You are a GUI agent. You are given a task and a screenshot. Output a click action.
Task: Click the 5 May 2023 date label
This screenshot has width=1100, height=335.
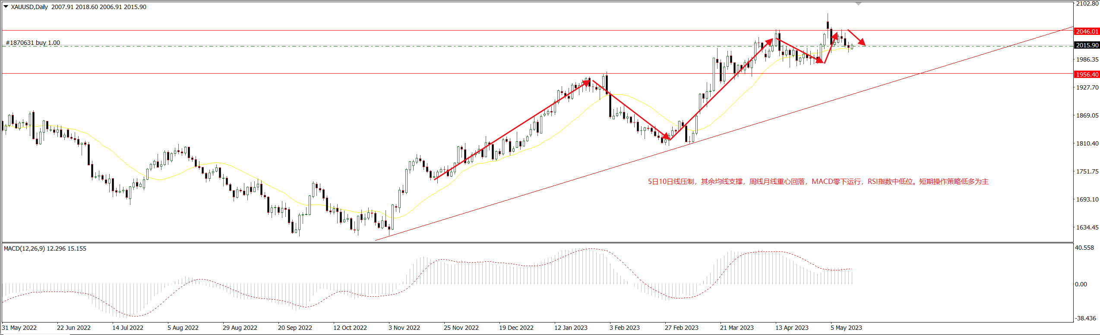[x=846, y=328]
